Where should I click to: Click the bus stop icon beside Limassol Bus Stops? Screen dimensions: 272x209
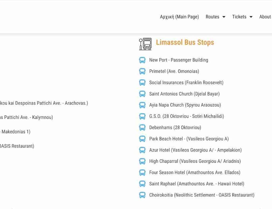[x=145, y=44]
